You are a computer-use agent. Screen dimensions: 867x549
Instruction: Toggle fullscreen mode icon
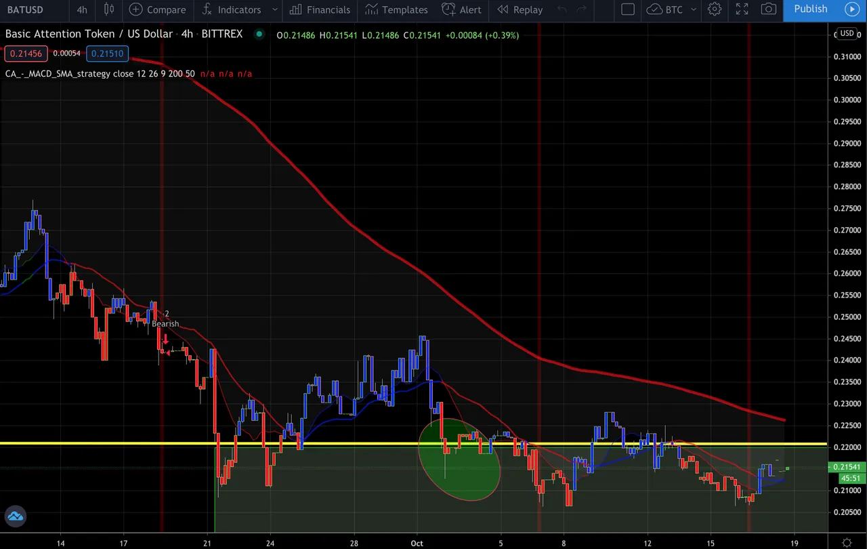click(x=742, y=9)
